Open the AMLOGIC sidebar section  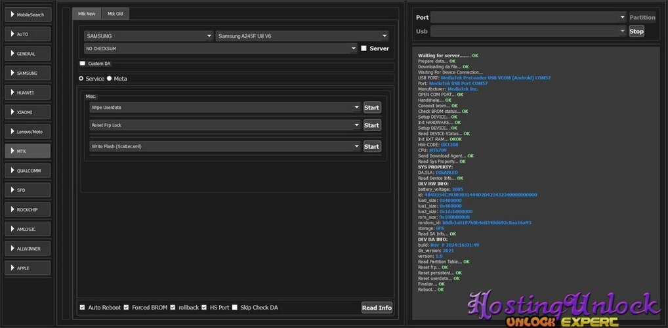(28, 229)
